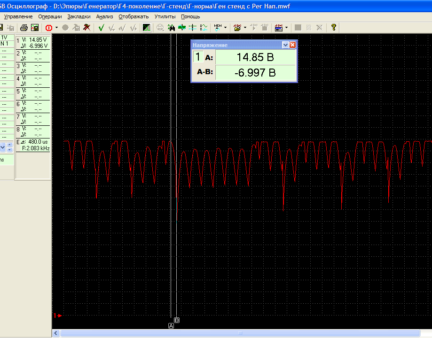The height and width of the screenshot is (338, 432).
Task: Click the cyan wave with dotted cursors icon
Action: [204, 28]
